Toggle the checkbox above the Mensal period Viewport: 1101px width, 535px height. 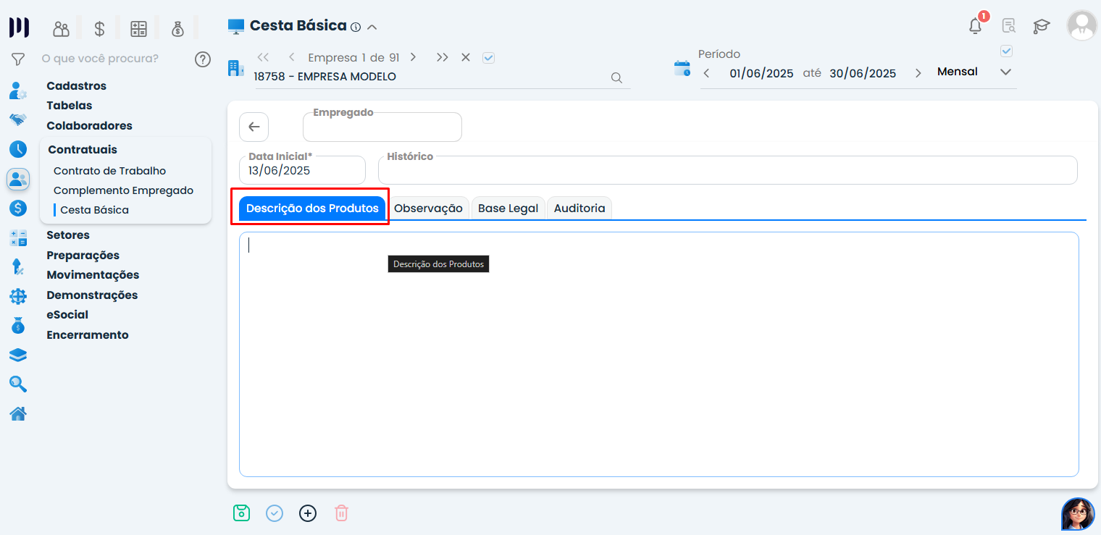[x=1006, y=51]
